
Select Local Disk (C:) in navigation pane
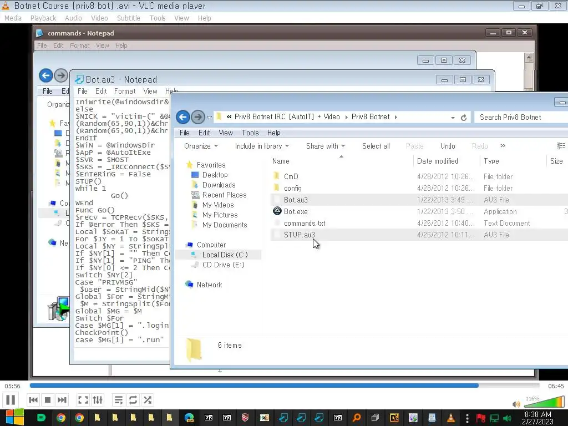coord(225,255)
